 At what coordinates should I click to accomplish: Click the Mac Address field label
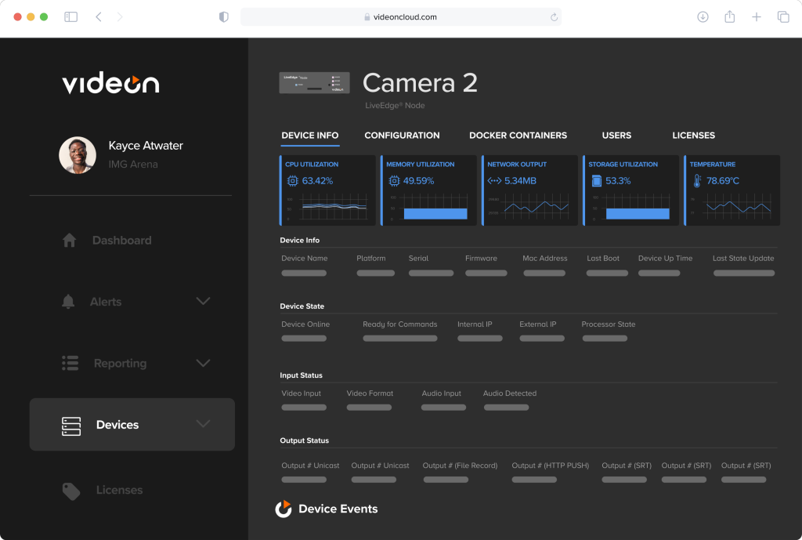click(x=545, y=259)
